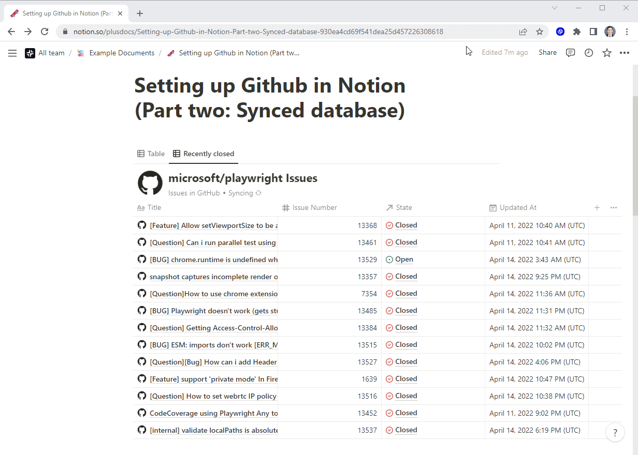This screenshot has width=638, height=455.
Task: Reload the page in browser
Action: click(45, 32)
